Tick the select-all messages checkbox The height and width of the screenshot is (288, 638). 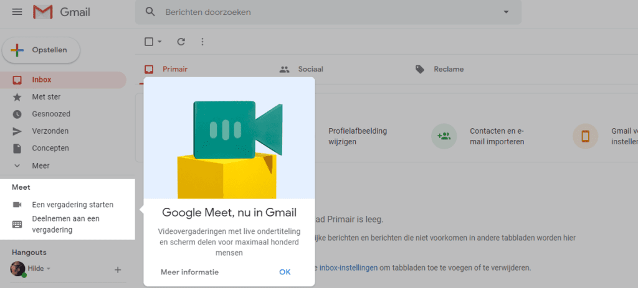click(149, 42)
